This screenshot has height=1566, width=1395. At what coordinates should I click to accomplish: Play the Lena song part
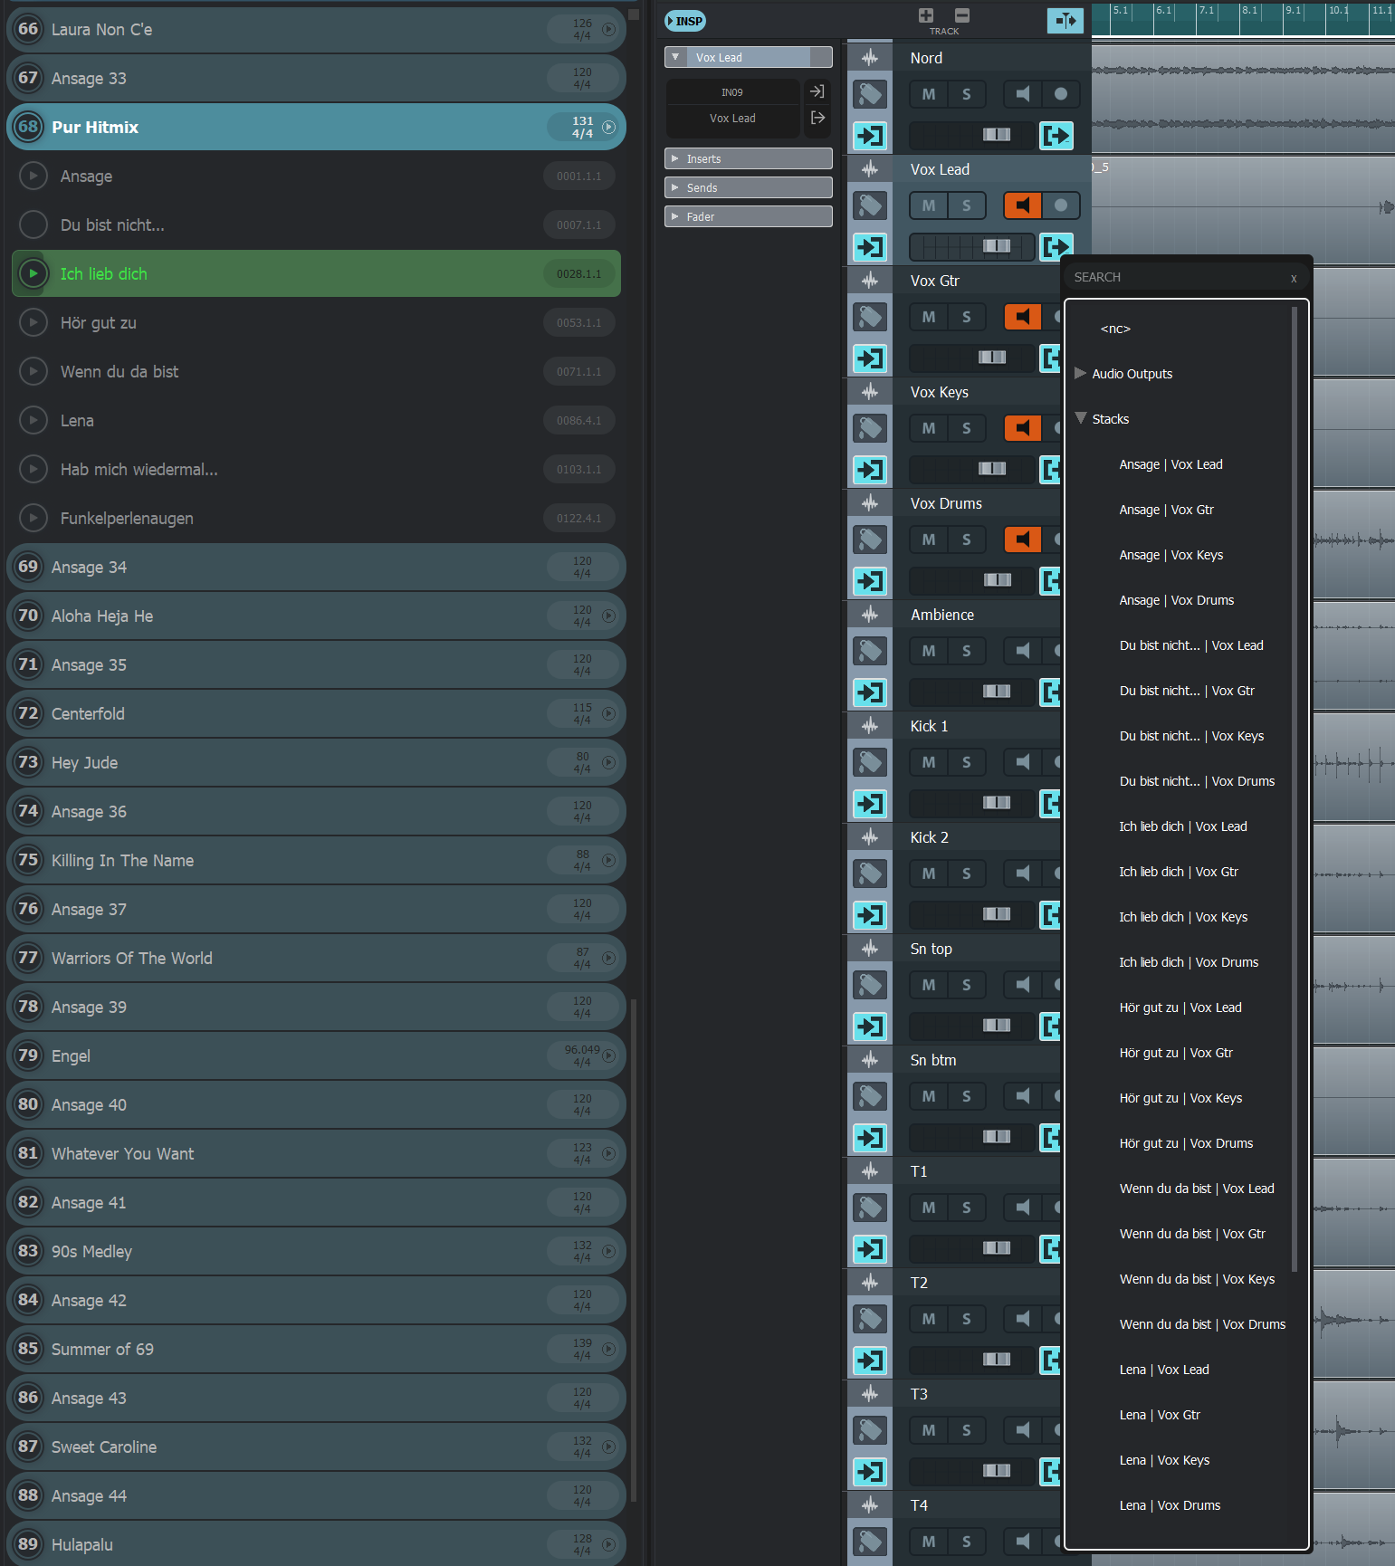point(33,420)
